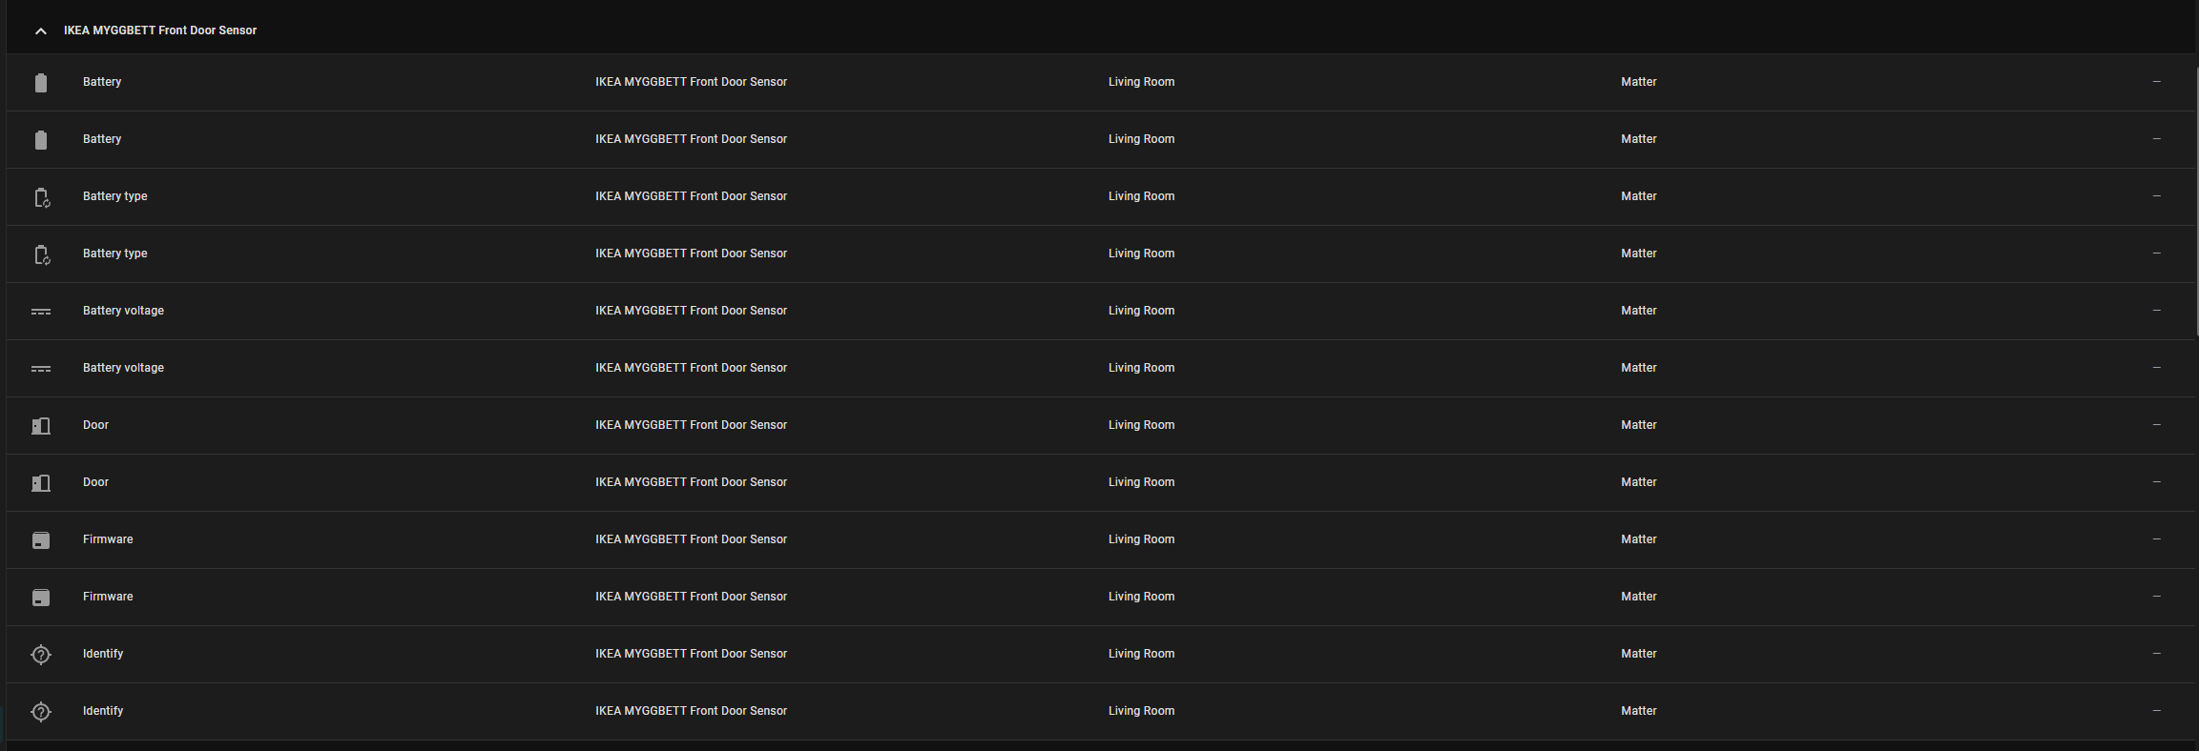Image resolution: width=2199 pixels, height=751 pixels.
Task: Click the first Battery type row icon
Action: [41, 197]
